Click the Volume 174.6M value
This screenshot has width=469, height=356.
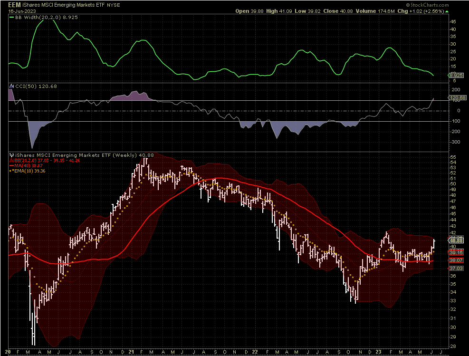(x=375, y=11)
